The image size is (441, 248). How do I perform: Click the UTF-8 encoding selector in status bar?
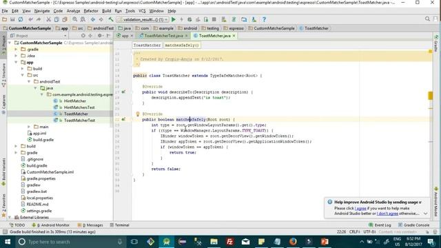[x=369, y=231]
